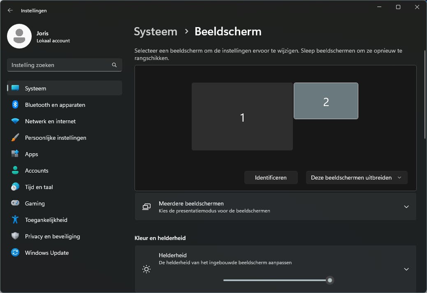The height and width of the screenshot is (293, 427).
Task: Click the Instelling zoeken search field
Action: point(60,65)
